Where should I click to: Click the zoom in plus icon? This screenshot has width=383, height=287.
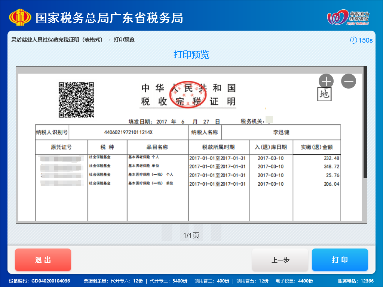pyautogui.click(x=326, y=81)
